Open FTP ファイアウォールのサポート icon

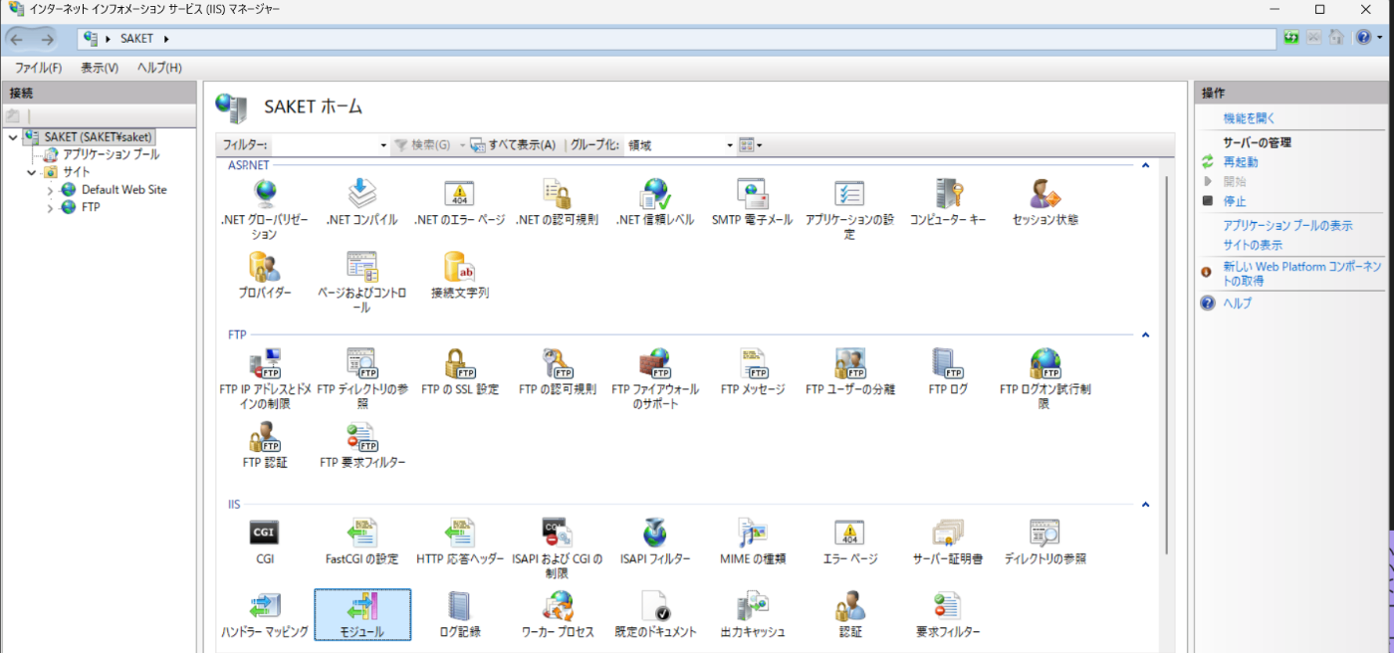[x=654, y=379]
